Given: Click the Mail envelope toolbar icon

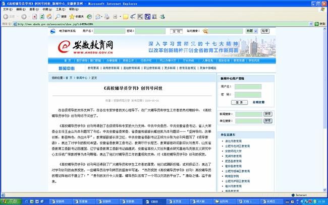Looking at the screenshot, I should coord(98,17).
